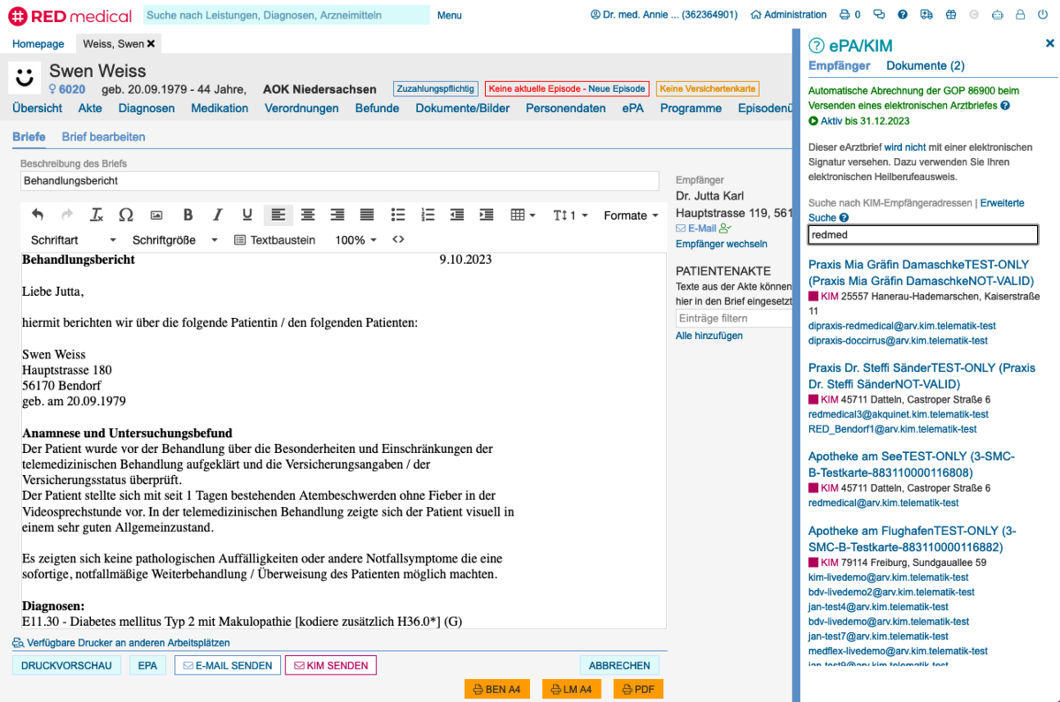Open the Menu next to search

point(450,15)
